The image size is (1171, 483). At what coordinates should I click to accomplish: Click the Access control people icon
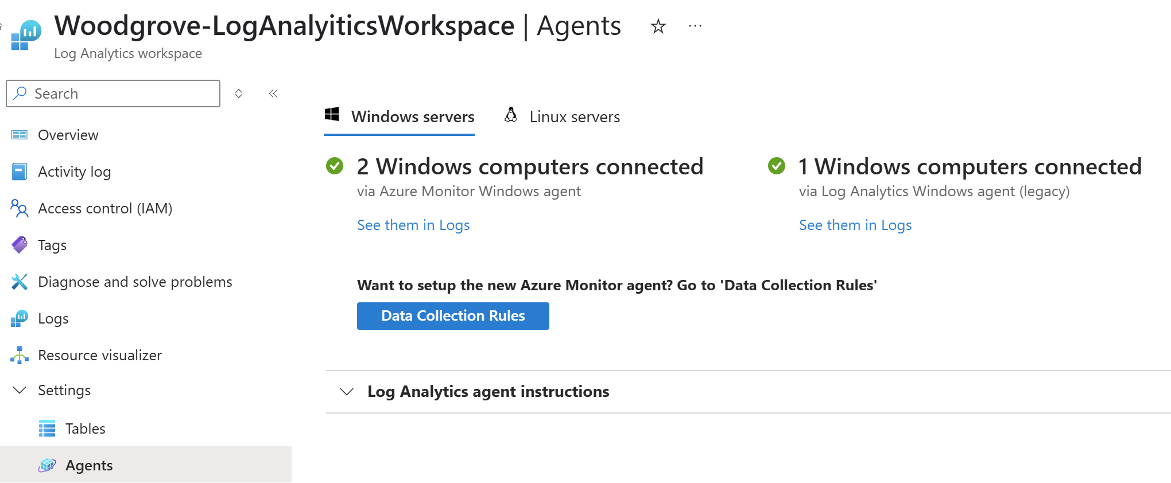click(x=20, y=208)
